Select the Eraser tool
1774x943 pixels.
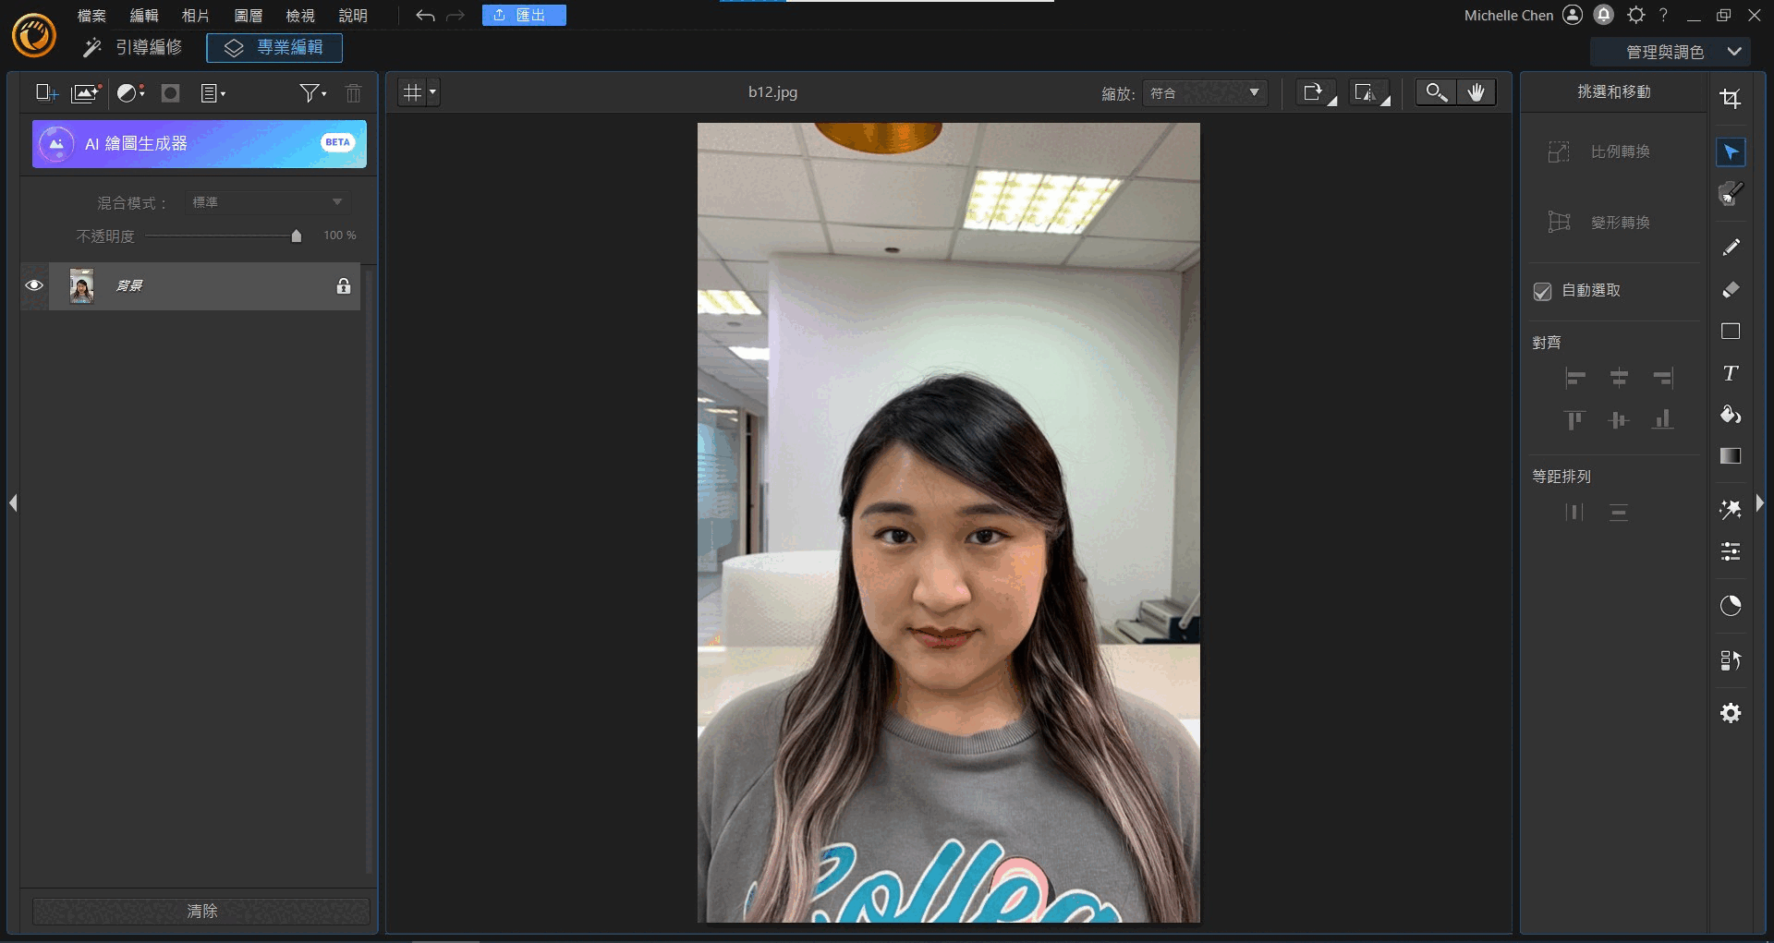click(1731, 290)
